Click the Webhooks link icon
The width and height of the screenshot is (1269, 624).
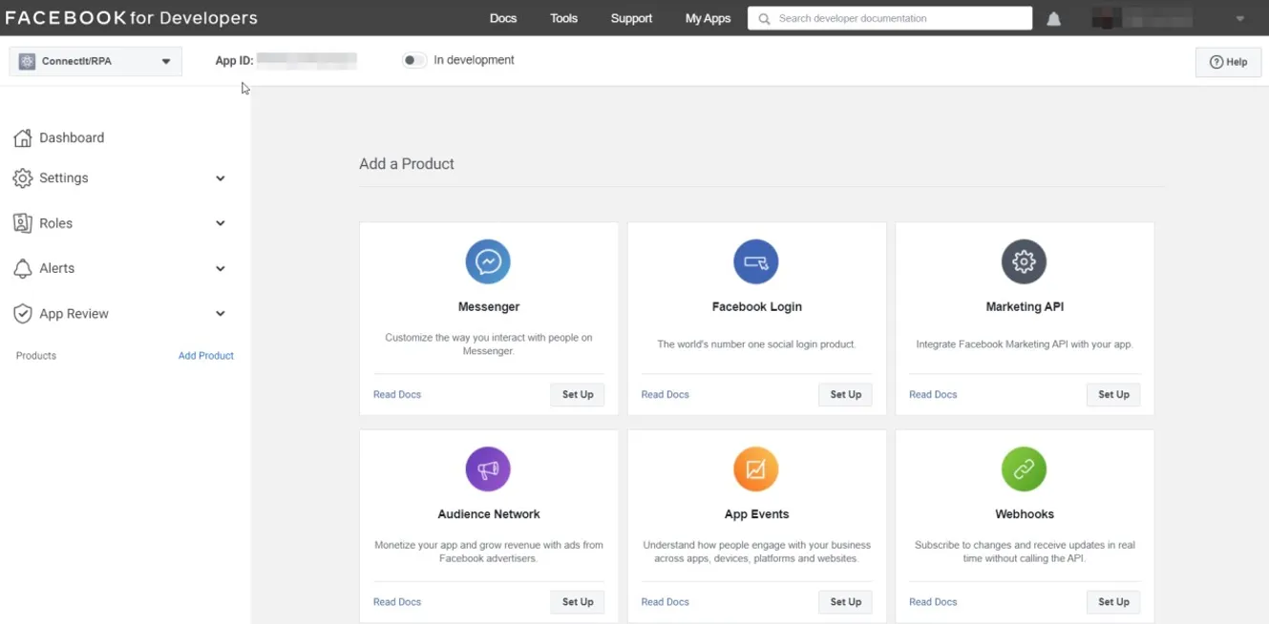coord(1024,469)
